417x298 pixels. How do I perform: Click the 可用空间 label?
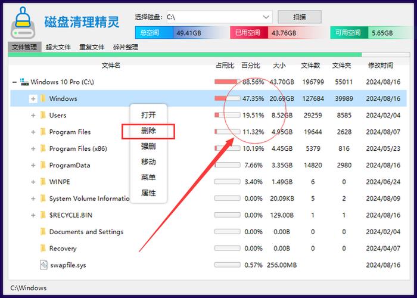348,33
